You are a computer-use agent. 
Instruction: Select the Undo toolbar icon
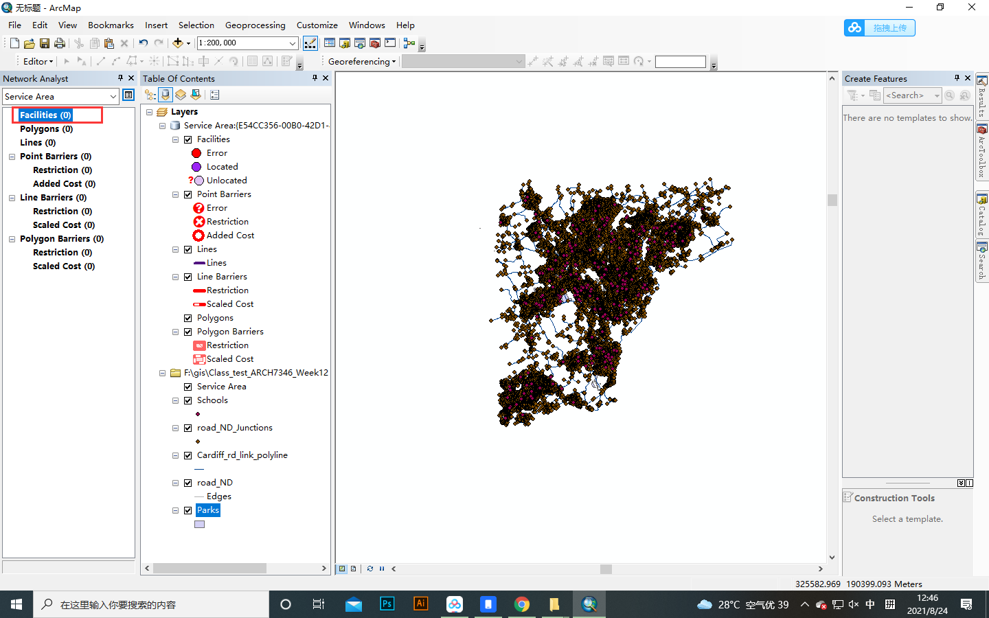point(144,43)
